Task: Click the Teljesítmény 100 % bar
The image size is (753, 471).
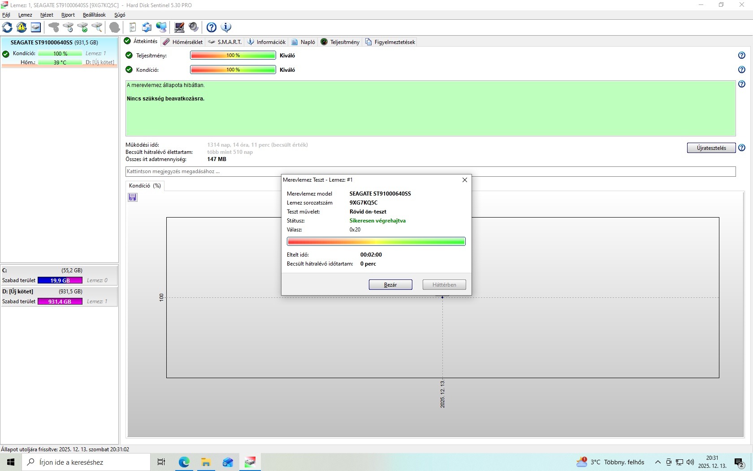Action: 233,55
